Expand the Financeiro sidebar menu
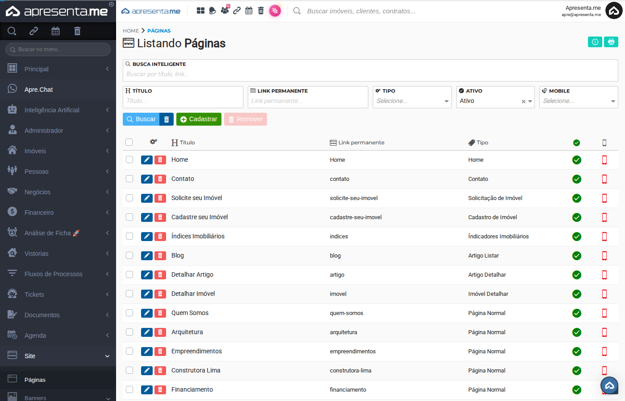This screenshot has width=625, height=401. pyautogui.click(x=58, y=213)
